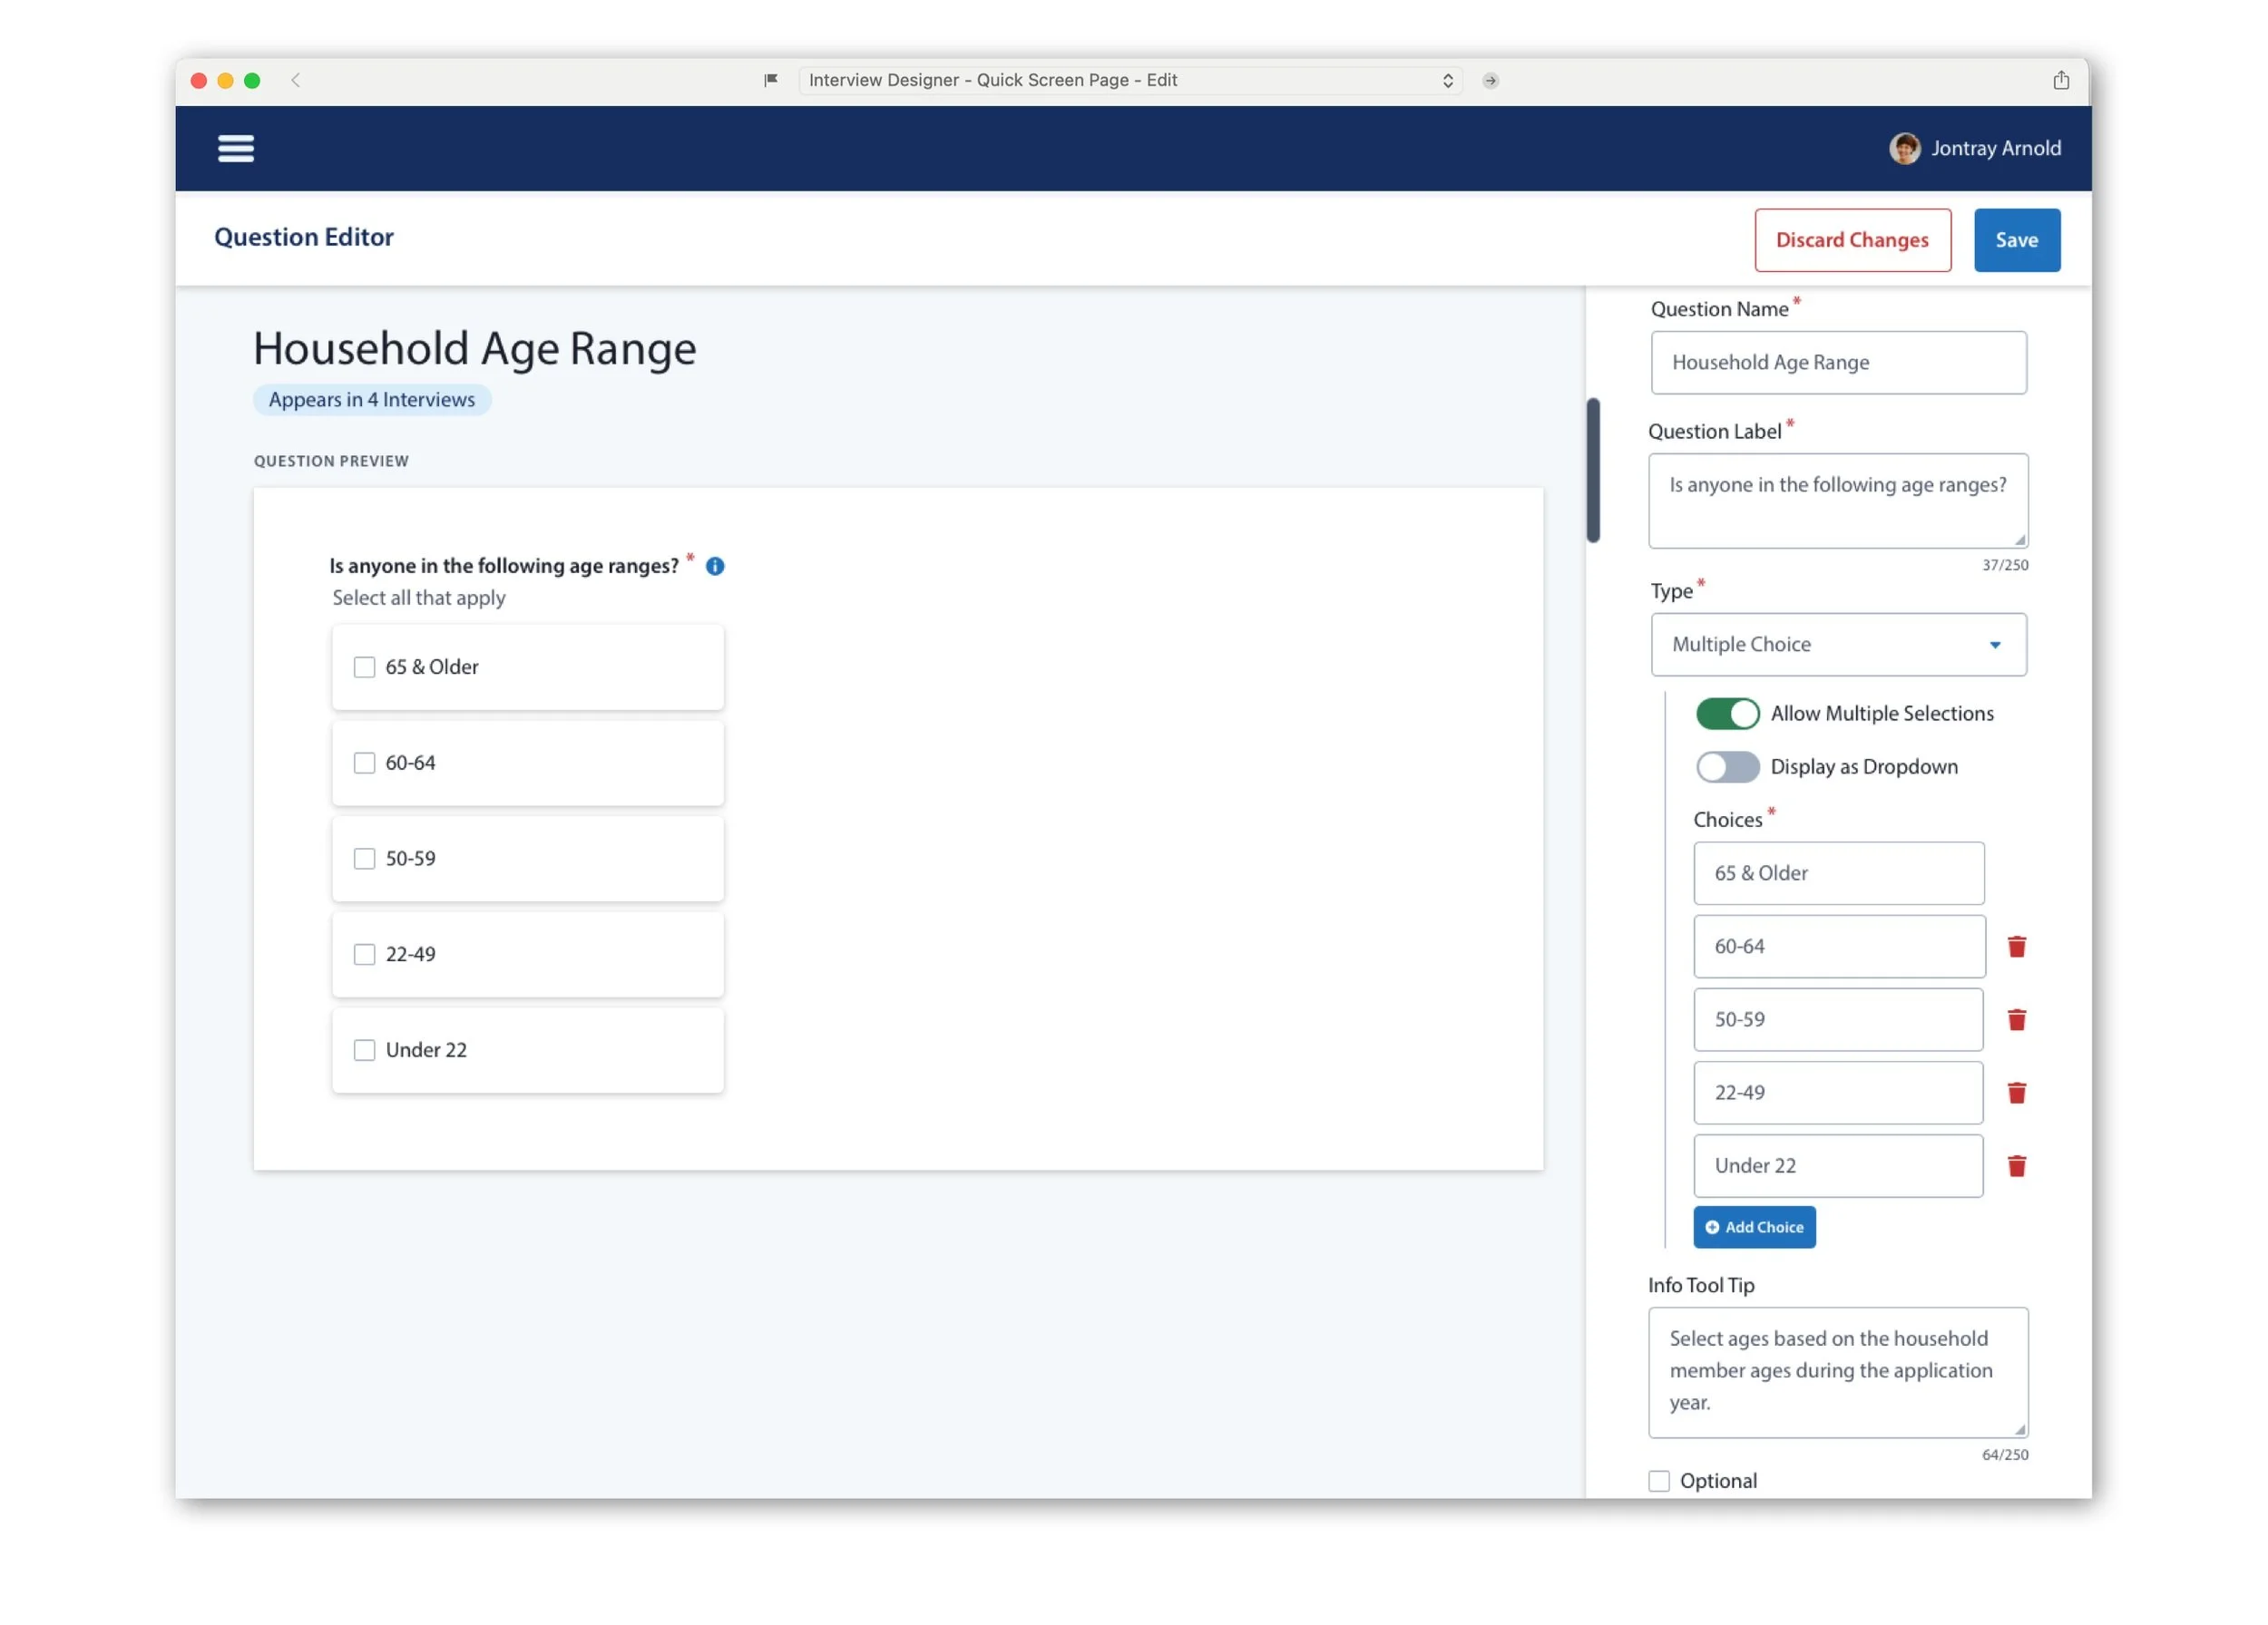Click the 64/250 character counter

click(x=2004, y=1455)
